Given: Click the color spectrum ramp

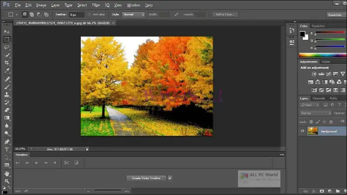Looking at the screenshot, I should coord(323,55).
